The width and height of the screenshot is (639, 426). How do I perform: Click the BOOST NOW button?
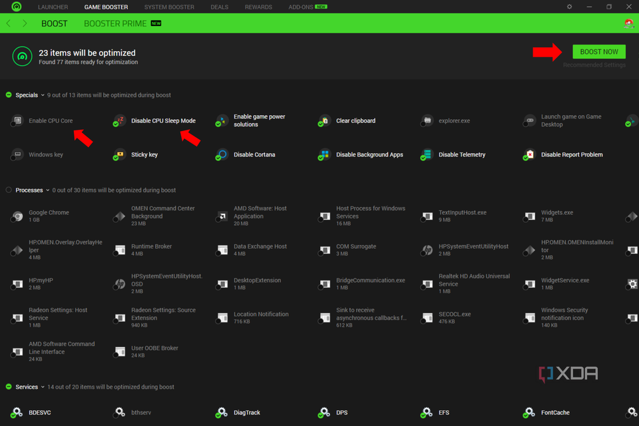pos(598,51)
